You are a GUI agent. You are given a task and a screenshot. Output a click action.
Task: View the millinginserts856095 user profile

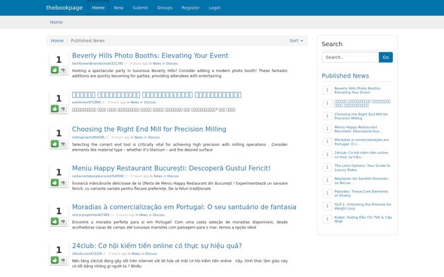tap(88, 137)
